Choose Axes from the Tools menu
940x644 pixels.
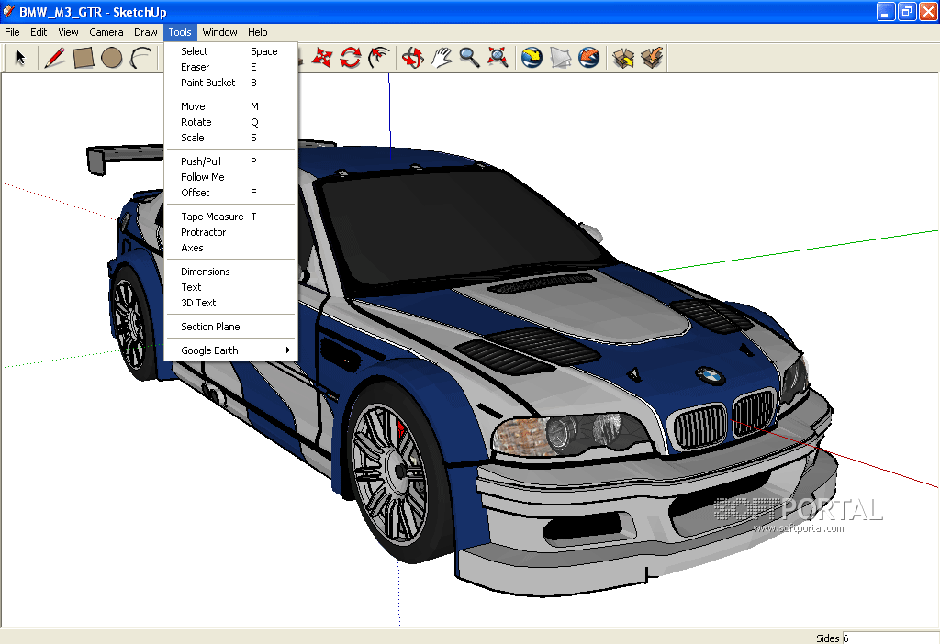click(230, 248)
